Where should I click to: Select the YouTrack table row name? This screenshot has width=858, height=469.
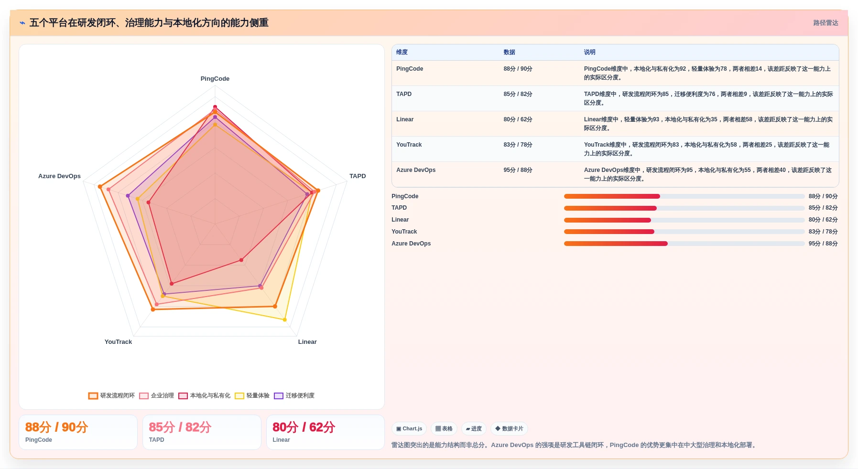[409, 145]
